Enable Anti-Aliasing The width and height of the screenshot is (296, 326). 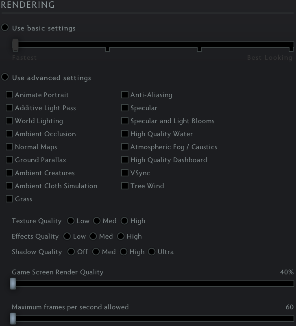click(x=125, y=95)
